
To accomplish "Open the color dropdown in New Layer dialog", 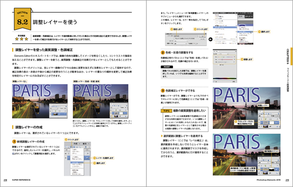I will click(181, 41).
